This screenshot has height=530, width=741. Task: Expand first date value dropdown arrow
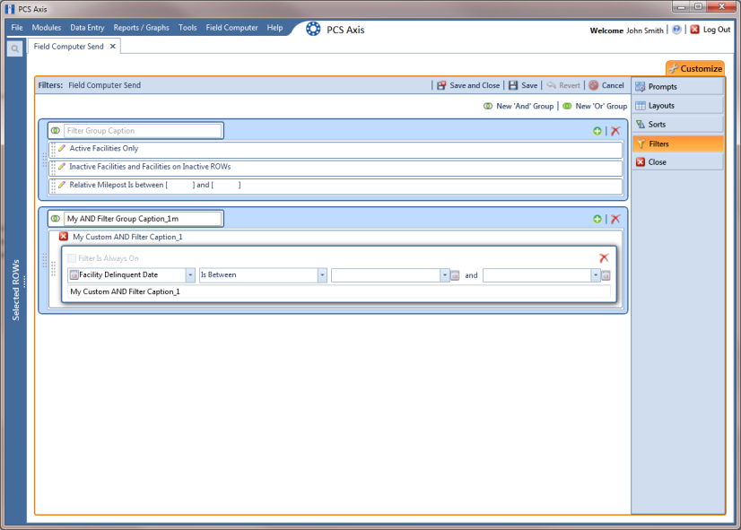(444, 275)
